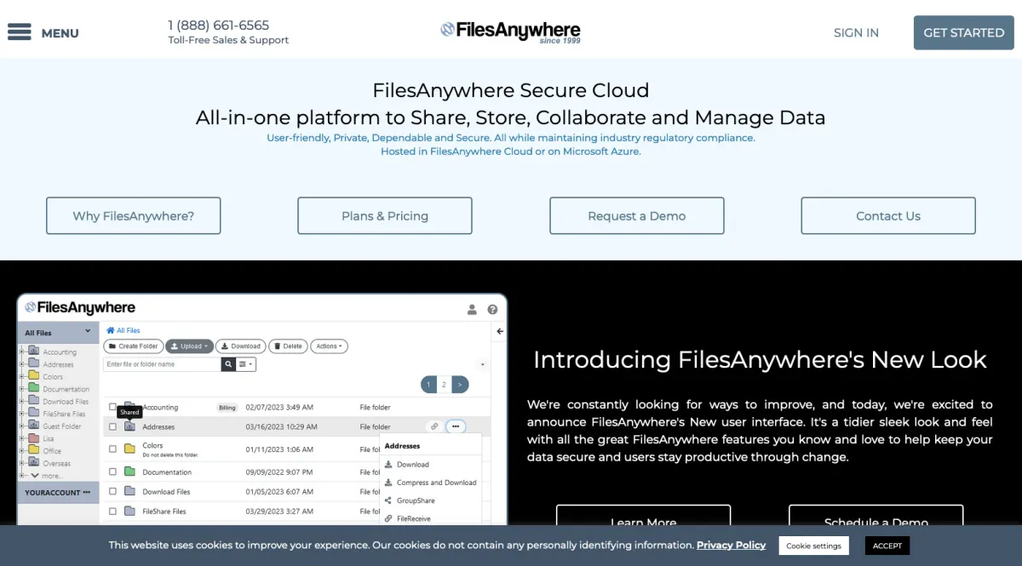Screen dimensions: 1022x566
Task: Click Request a Demo button
Action: (637, 215)
